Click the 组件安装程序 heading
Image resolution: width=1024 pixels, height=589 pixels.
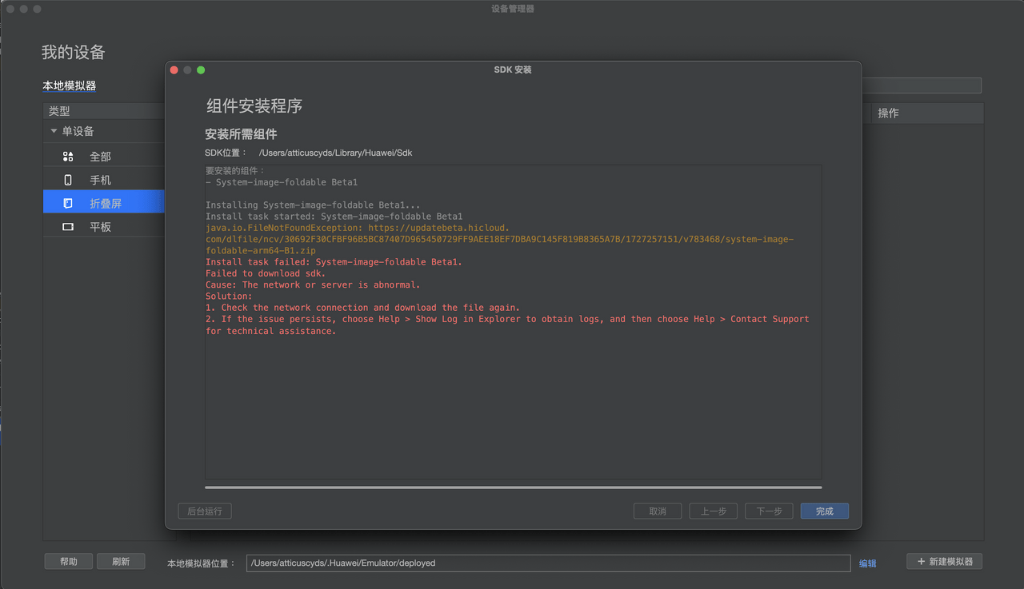click(x=254, y=106)
